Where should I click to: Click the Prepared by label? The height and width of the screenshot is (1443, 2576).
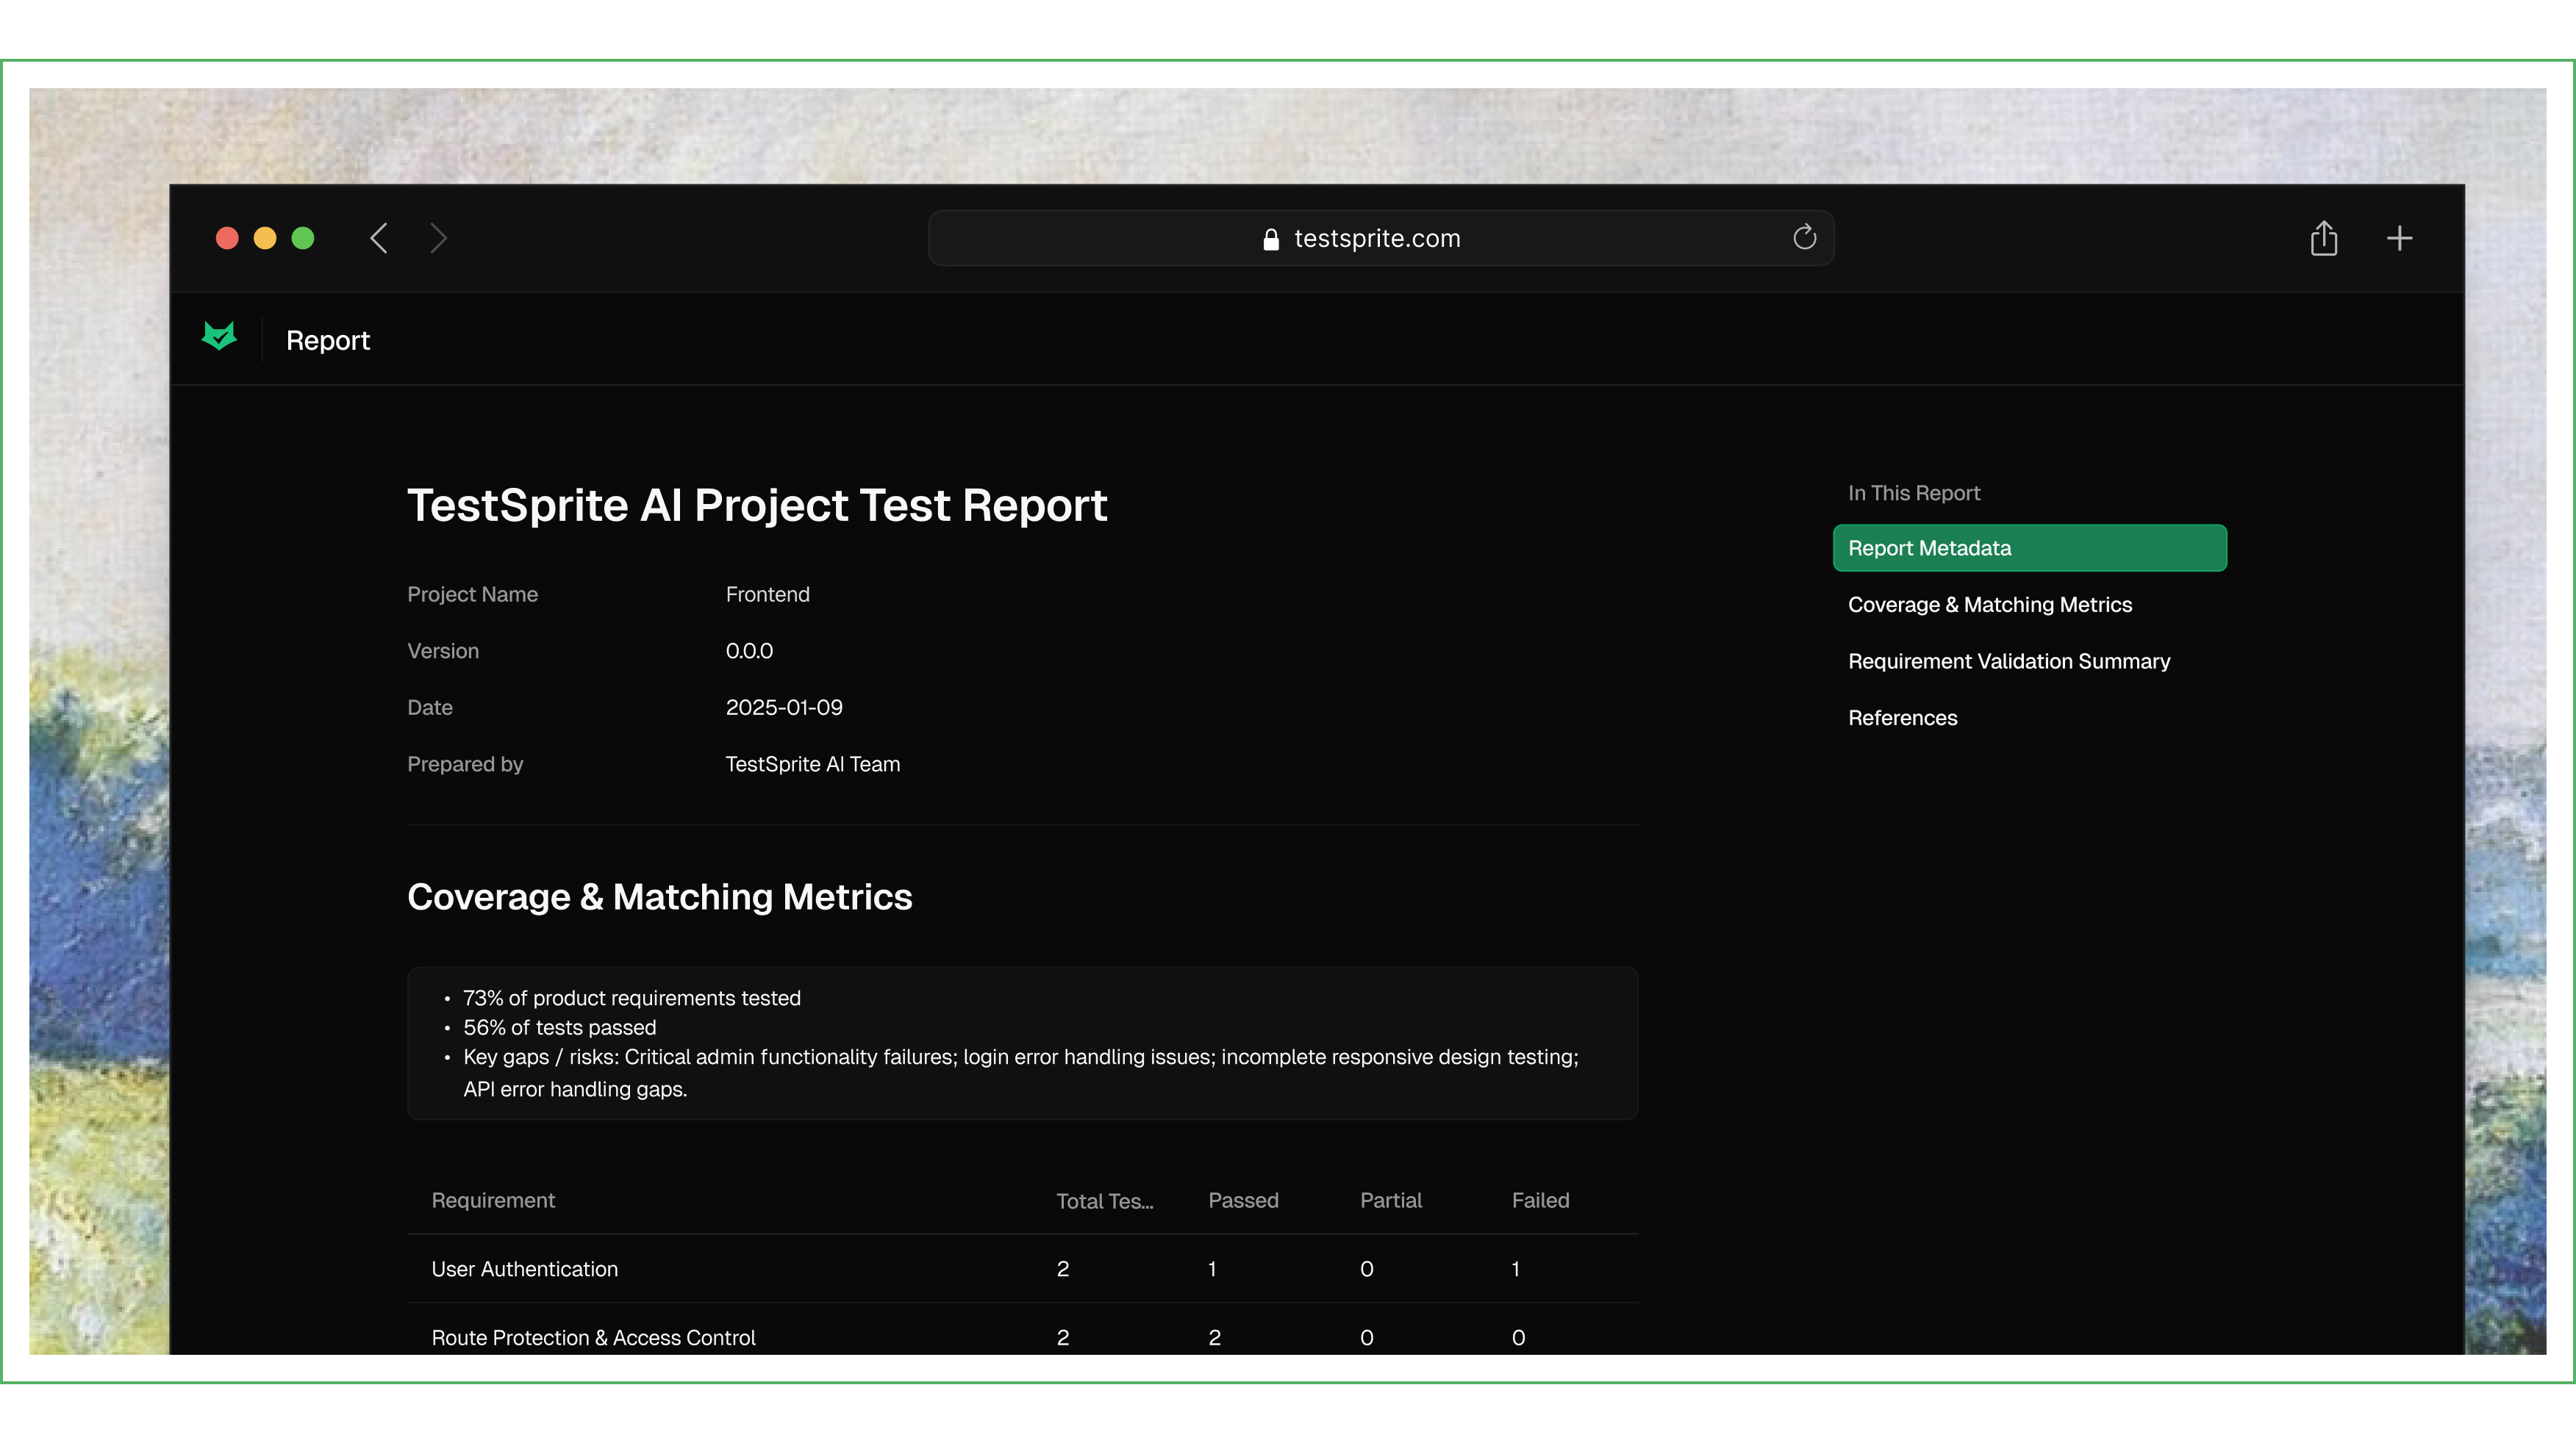(x=465, y=764)
